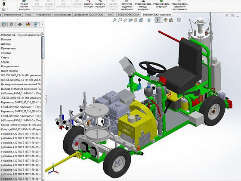Switch to the Расположение tab

point(12,15)
